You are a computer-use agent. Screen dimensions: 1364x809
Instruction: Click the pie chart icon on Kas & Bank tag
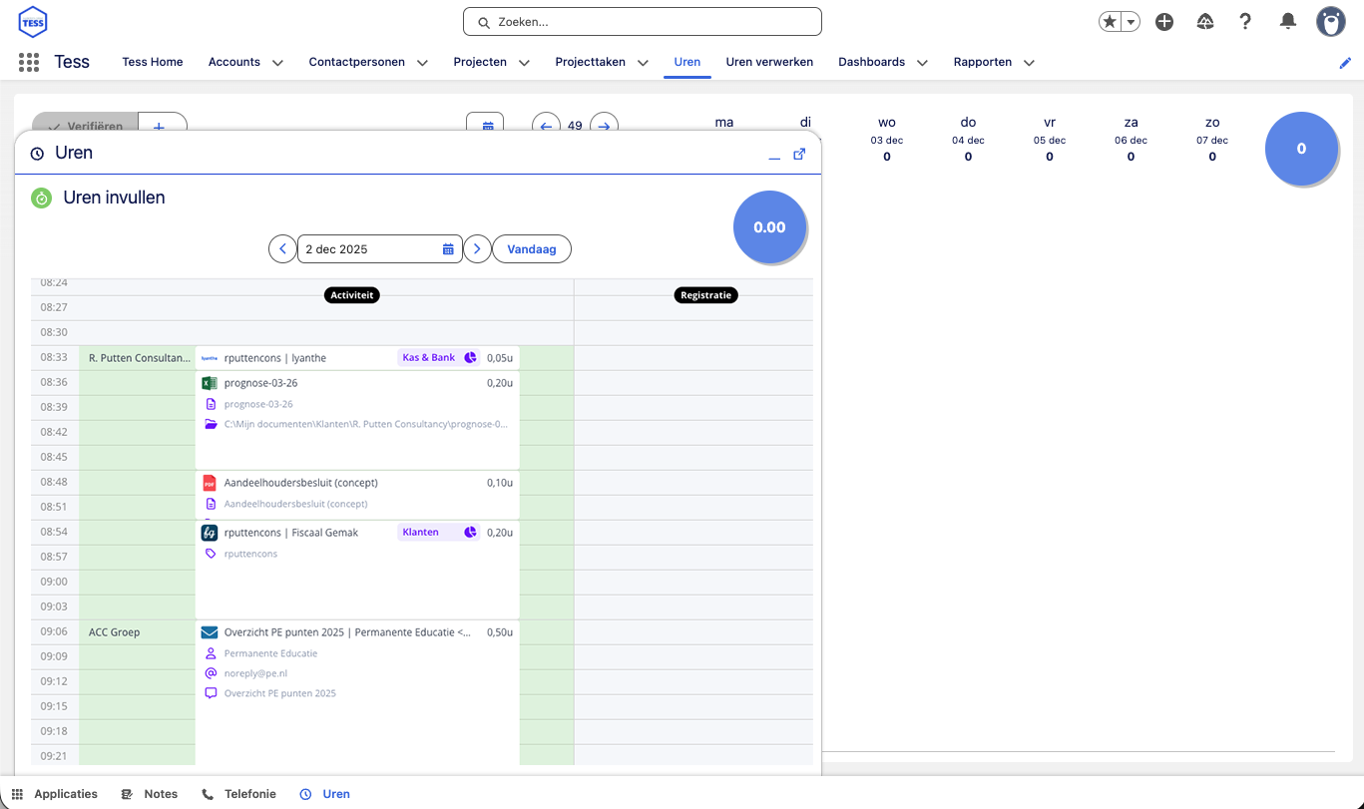470,358
